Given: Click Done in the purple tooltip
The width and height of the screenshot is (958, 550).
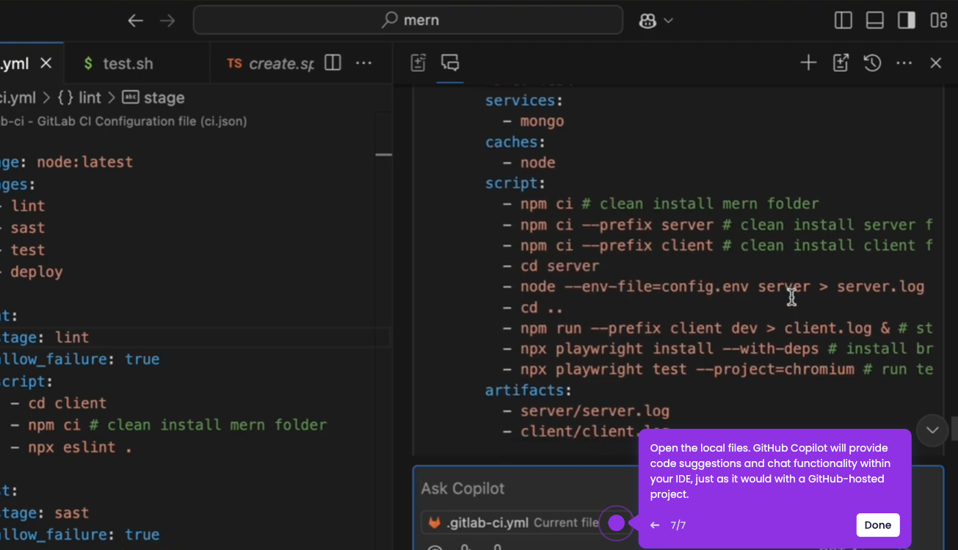Looking at the screenshot, I should coord(878,524).
